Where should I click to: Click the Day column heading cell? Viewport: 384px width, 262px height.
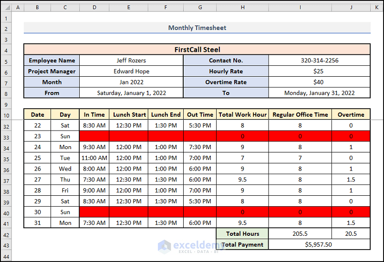[65, 114]
